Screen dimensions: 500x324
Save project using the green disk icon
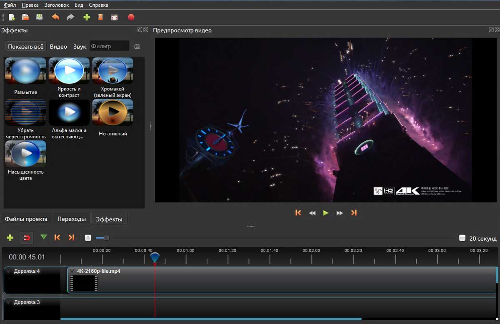point(39,17)
